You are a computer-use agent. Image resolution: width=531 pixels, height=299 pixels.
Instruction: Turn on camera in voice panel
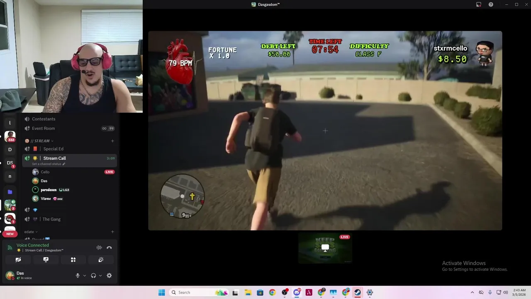18,260
